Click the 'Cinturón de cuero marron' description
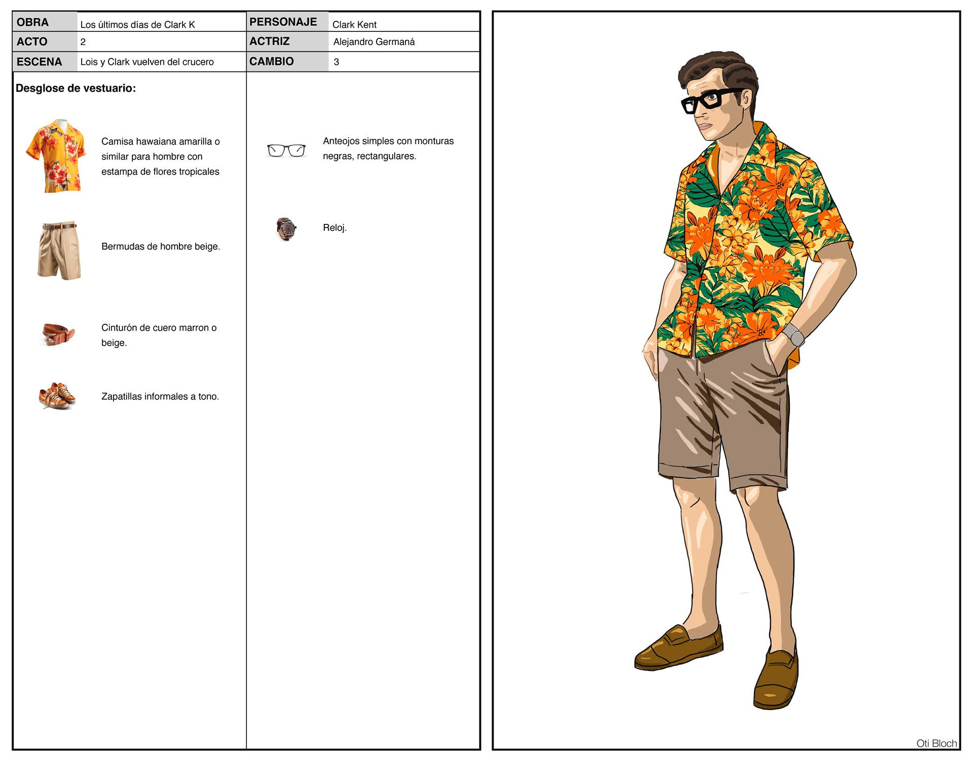The image size is (973, 761). coord(159,335)
